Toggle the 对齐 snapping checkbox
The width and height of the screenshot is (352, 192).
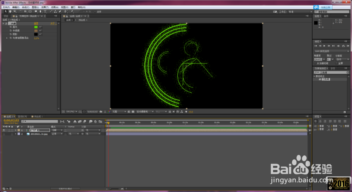coord(95,12)
